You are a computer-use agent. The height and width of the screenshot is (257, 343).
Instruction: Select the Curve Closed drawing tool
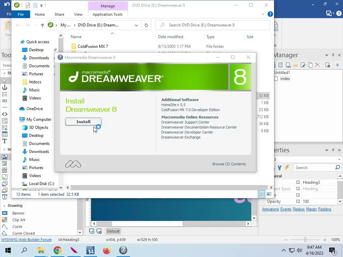point(23,233)
